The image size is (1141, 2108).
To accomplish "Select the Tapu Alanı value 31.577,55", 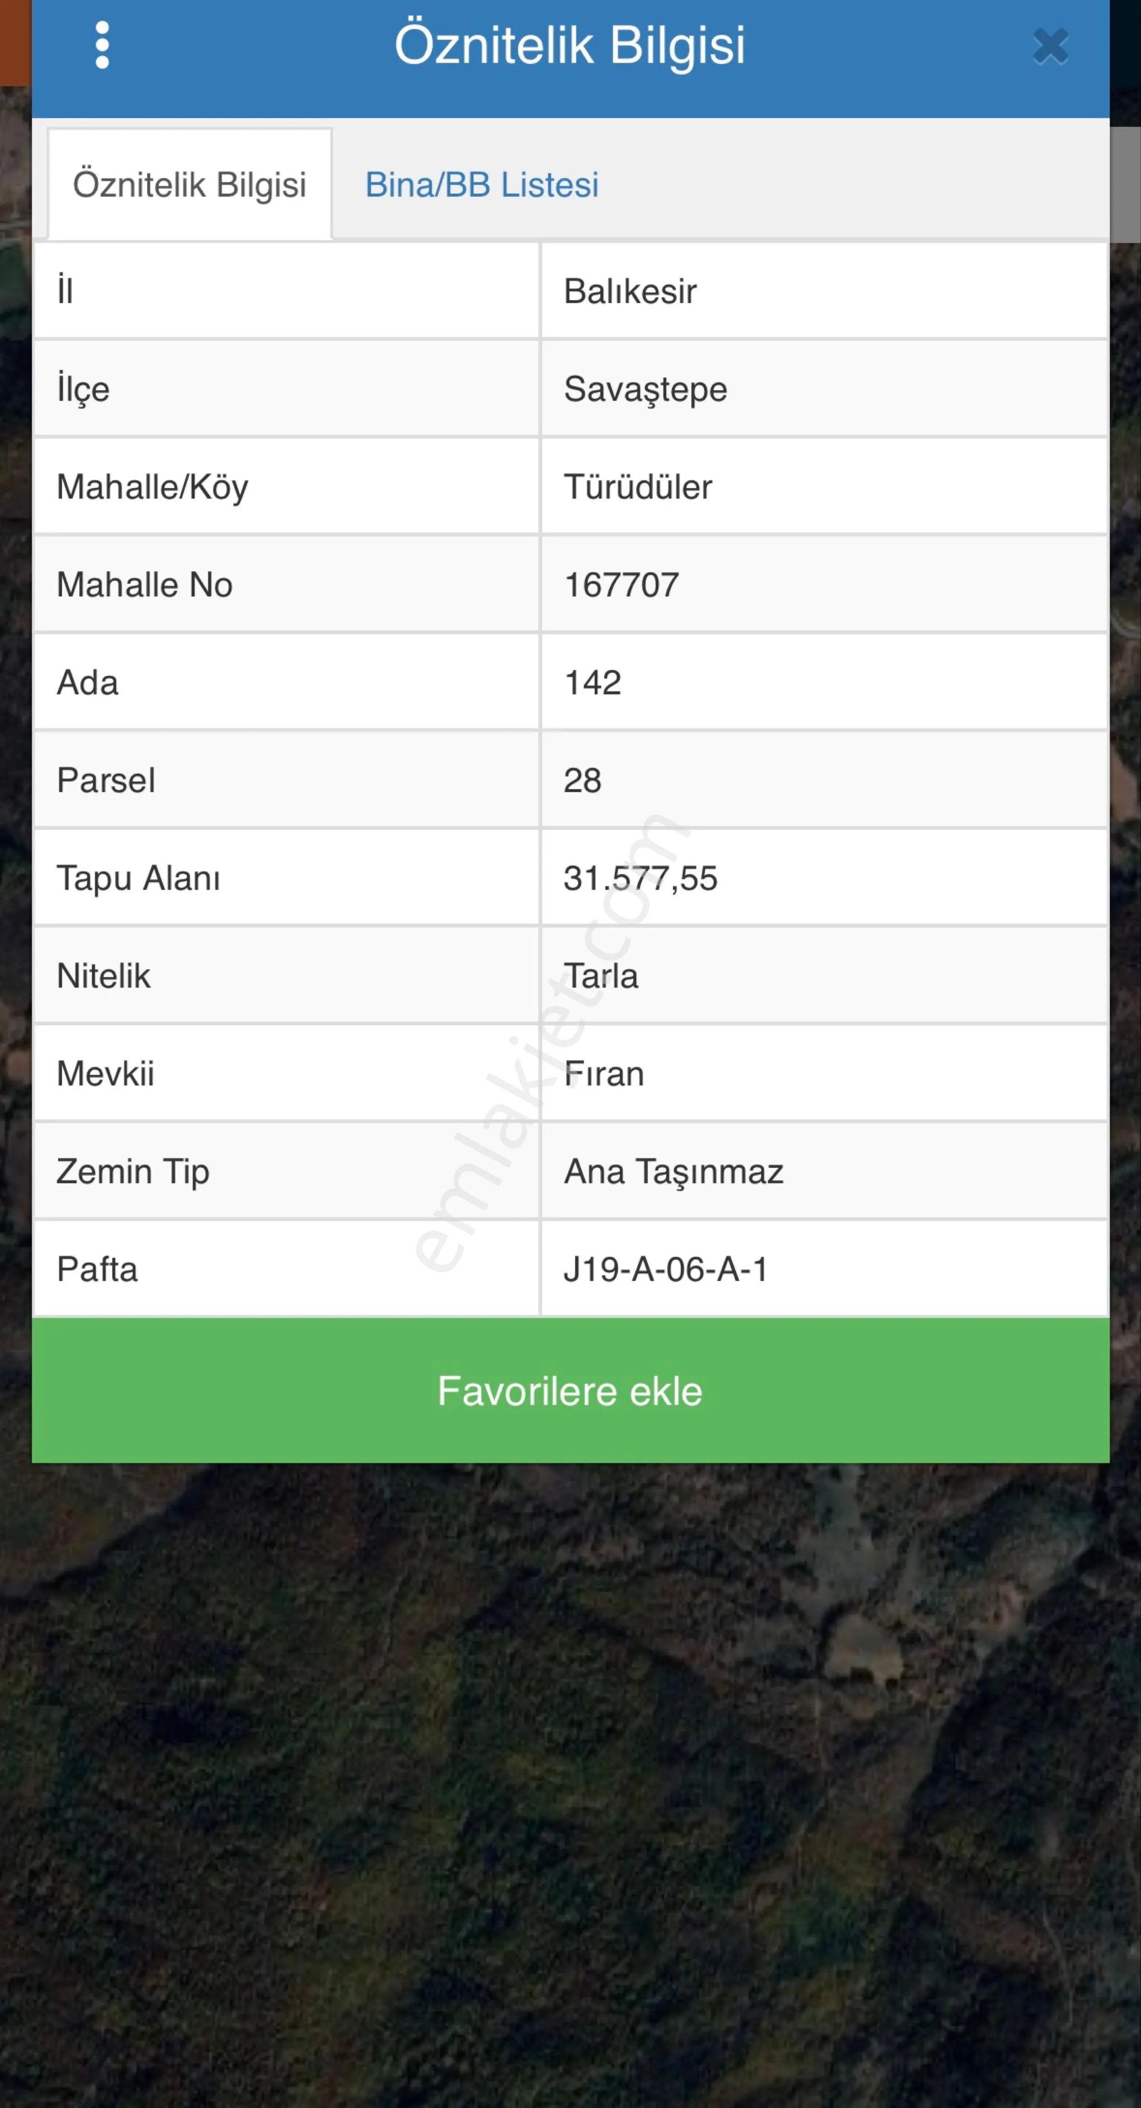I will tap(640, 879).
